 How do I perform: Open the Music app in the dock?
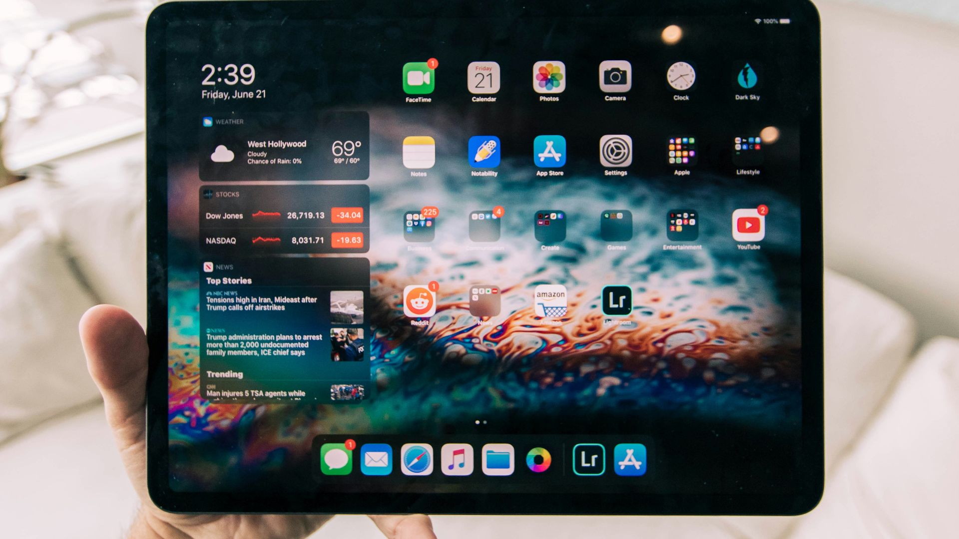click(457, 460)
